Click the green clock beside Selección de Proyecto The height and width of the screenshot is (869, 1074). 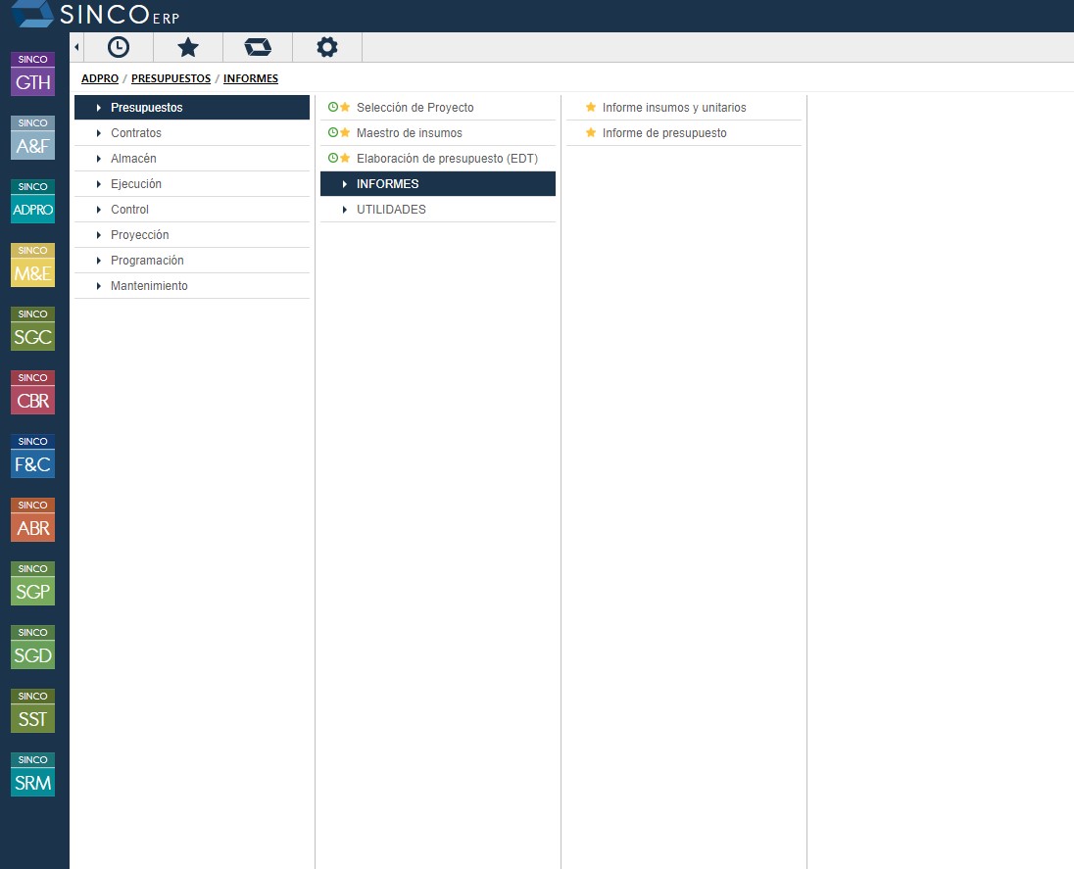[x=332, y=107]
